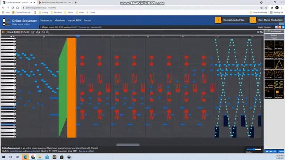Image resolution: width=285 pixels, height=160 pixels.
Task: Open the Coding bookmarks folder
Action: pos(44,12)
